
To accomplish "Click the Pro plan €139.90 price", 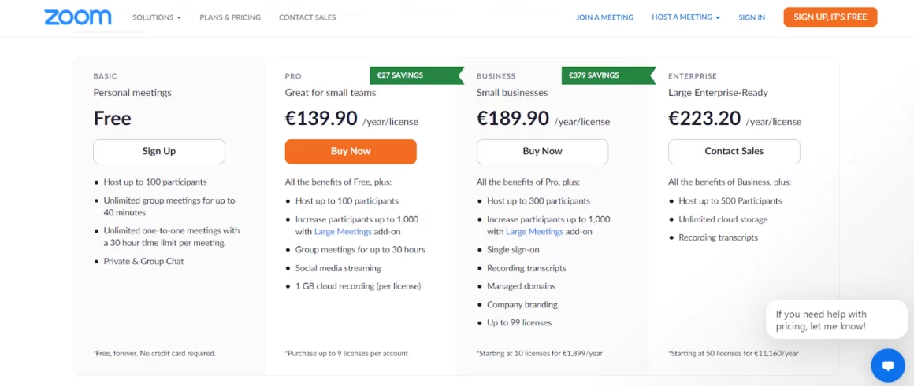I will point(321,119).
